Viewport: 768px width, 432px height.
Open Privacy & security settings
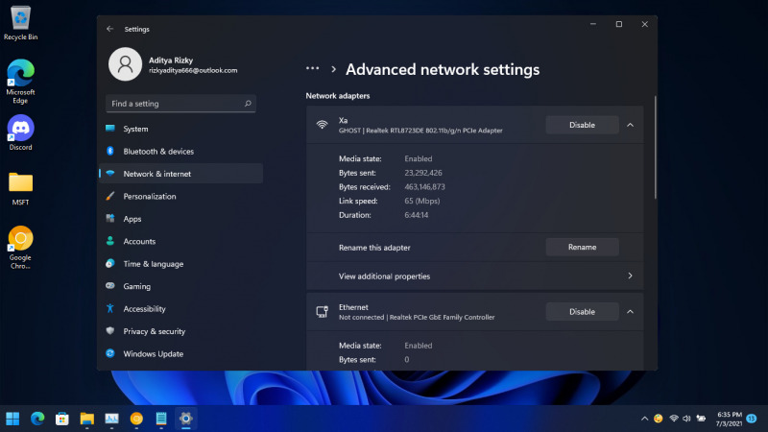point(181,331)
